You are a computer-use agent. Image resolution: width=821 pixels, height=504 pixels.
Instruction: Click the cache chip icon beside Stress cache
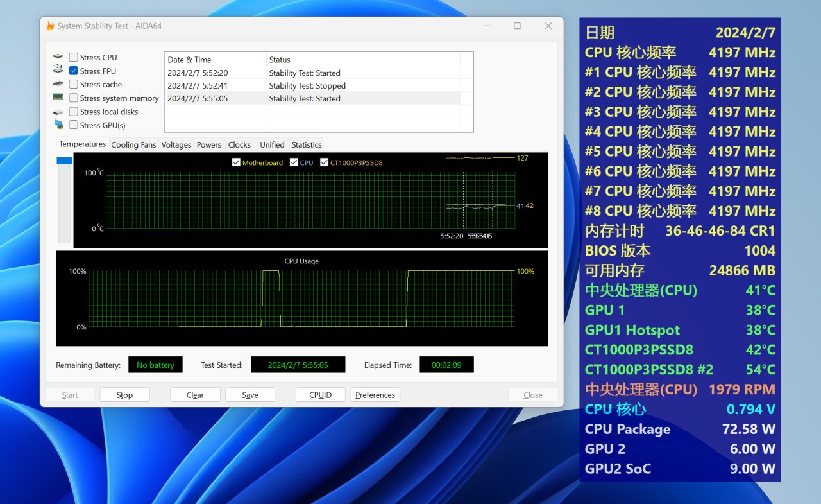pyautogui.click(x=58, y=84)
